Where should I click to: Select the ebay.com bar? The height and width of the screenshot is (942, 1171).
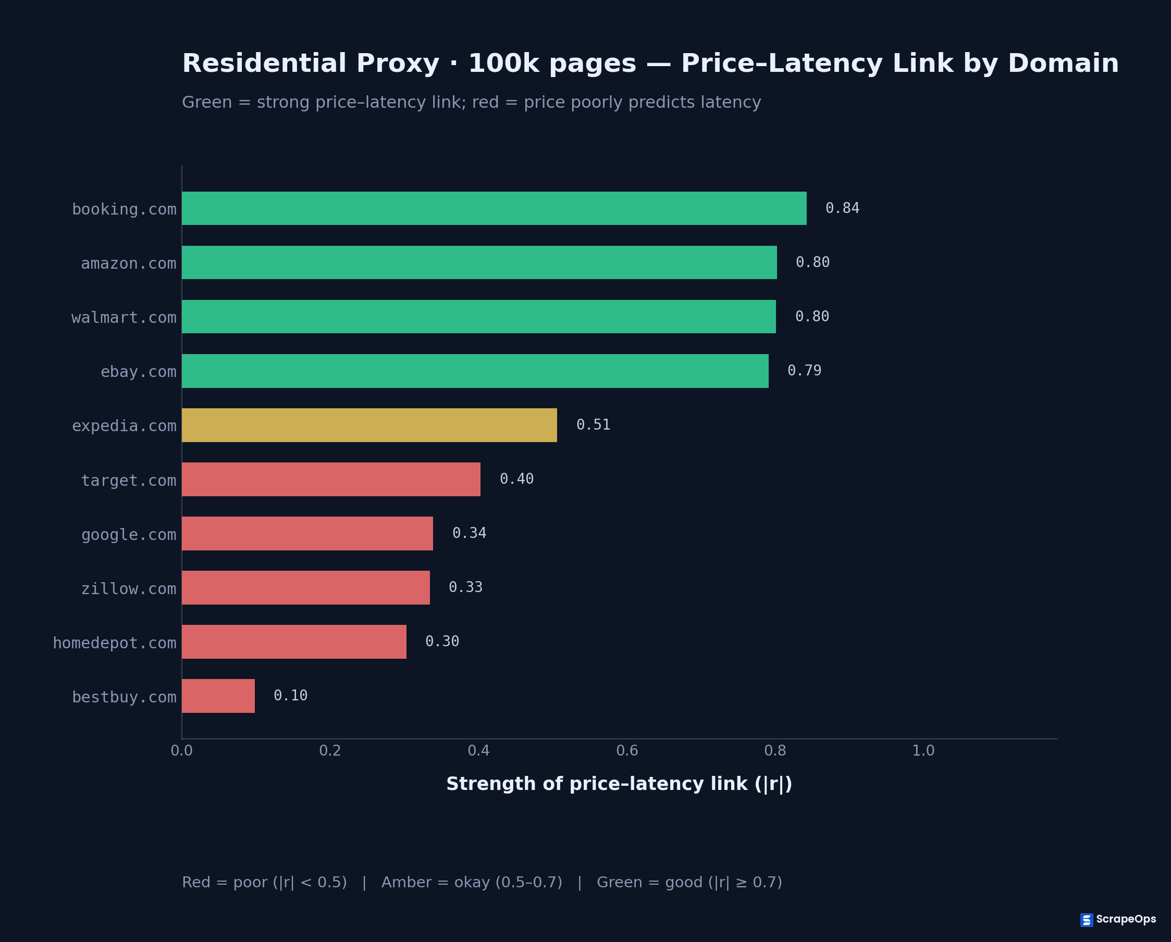(x=475, y=371)
